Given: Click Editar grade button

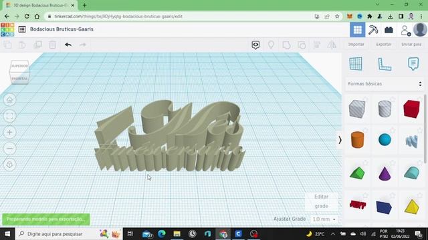Looking at the screenshot, I should [321, 201].
